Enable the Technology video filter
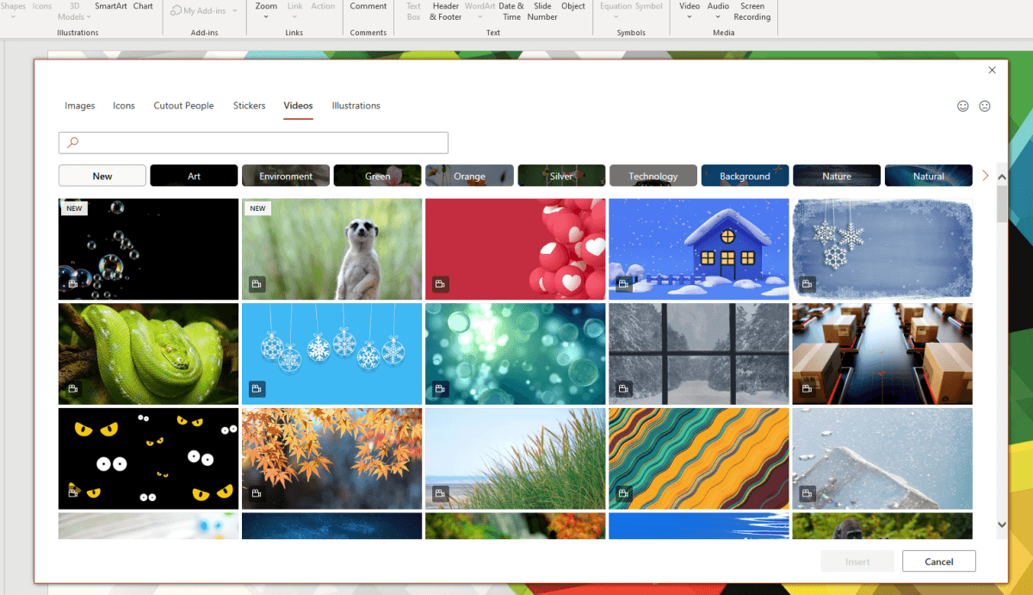 653,175
